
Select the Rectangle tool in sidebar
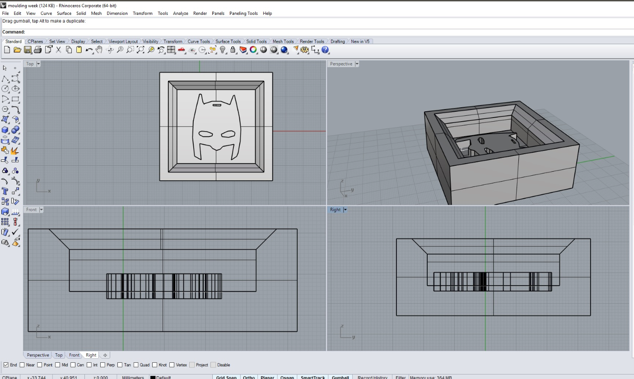pyautogui.click(x=15, y=99)
